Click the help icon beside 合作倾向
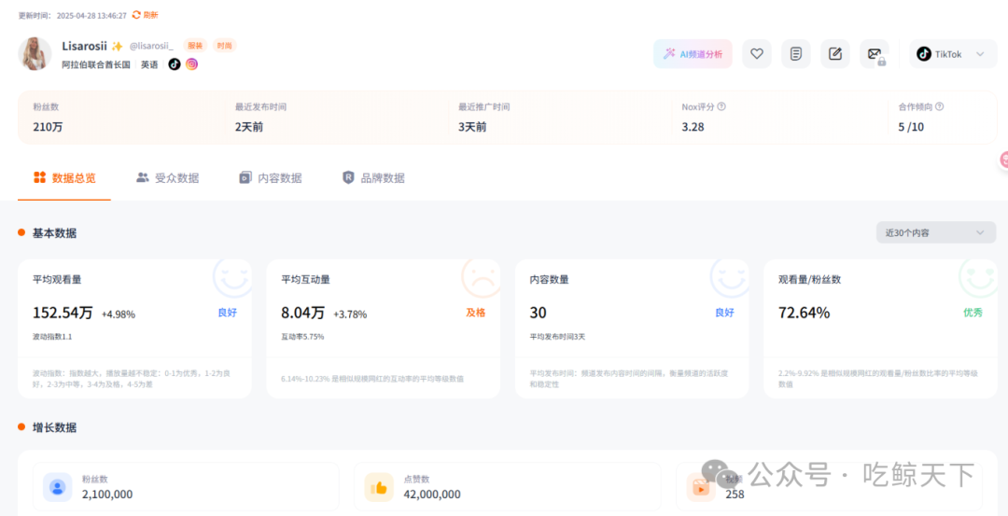This screenshot has height=516, width=1008. tap(939, 107)
